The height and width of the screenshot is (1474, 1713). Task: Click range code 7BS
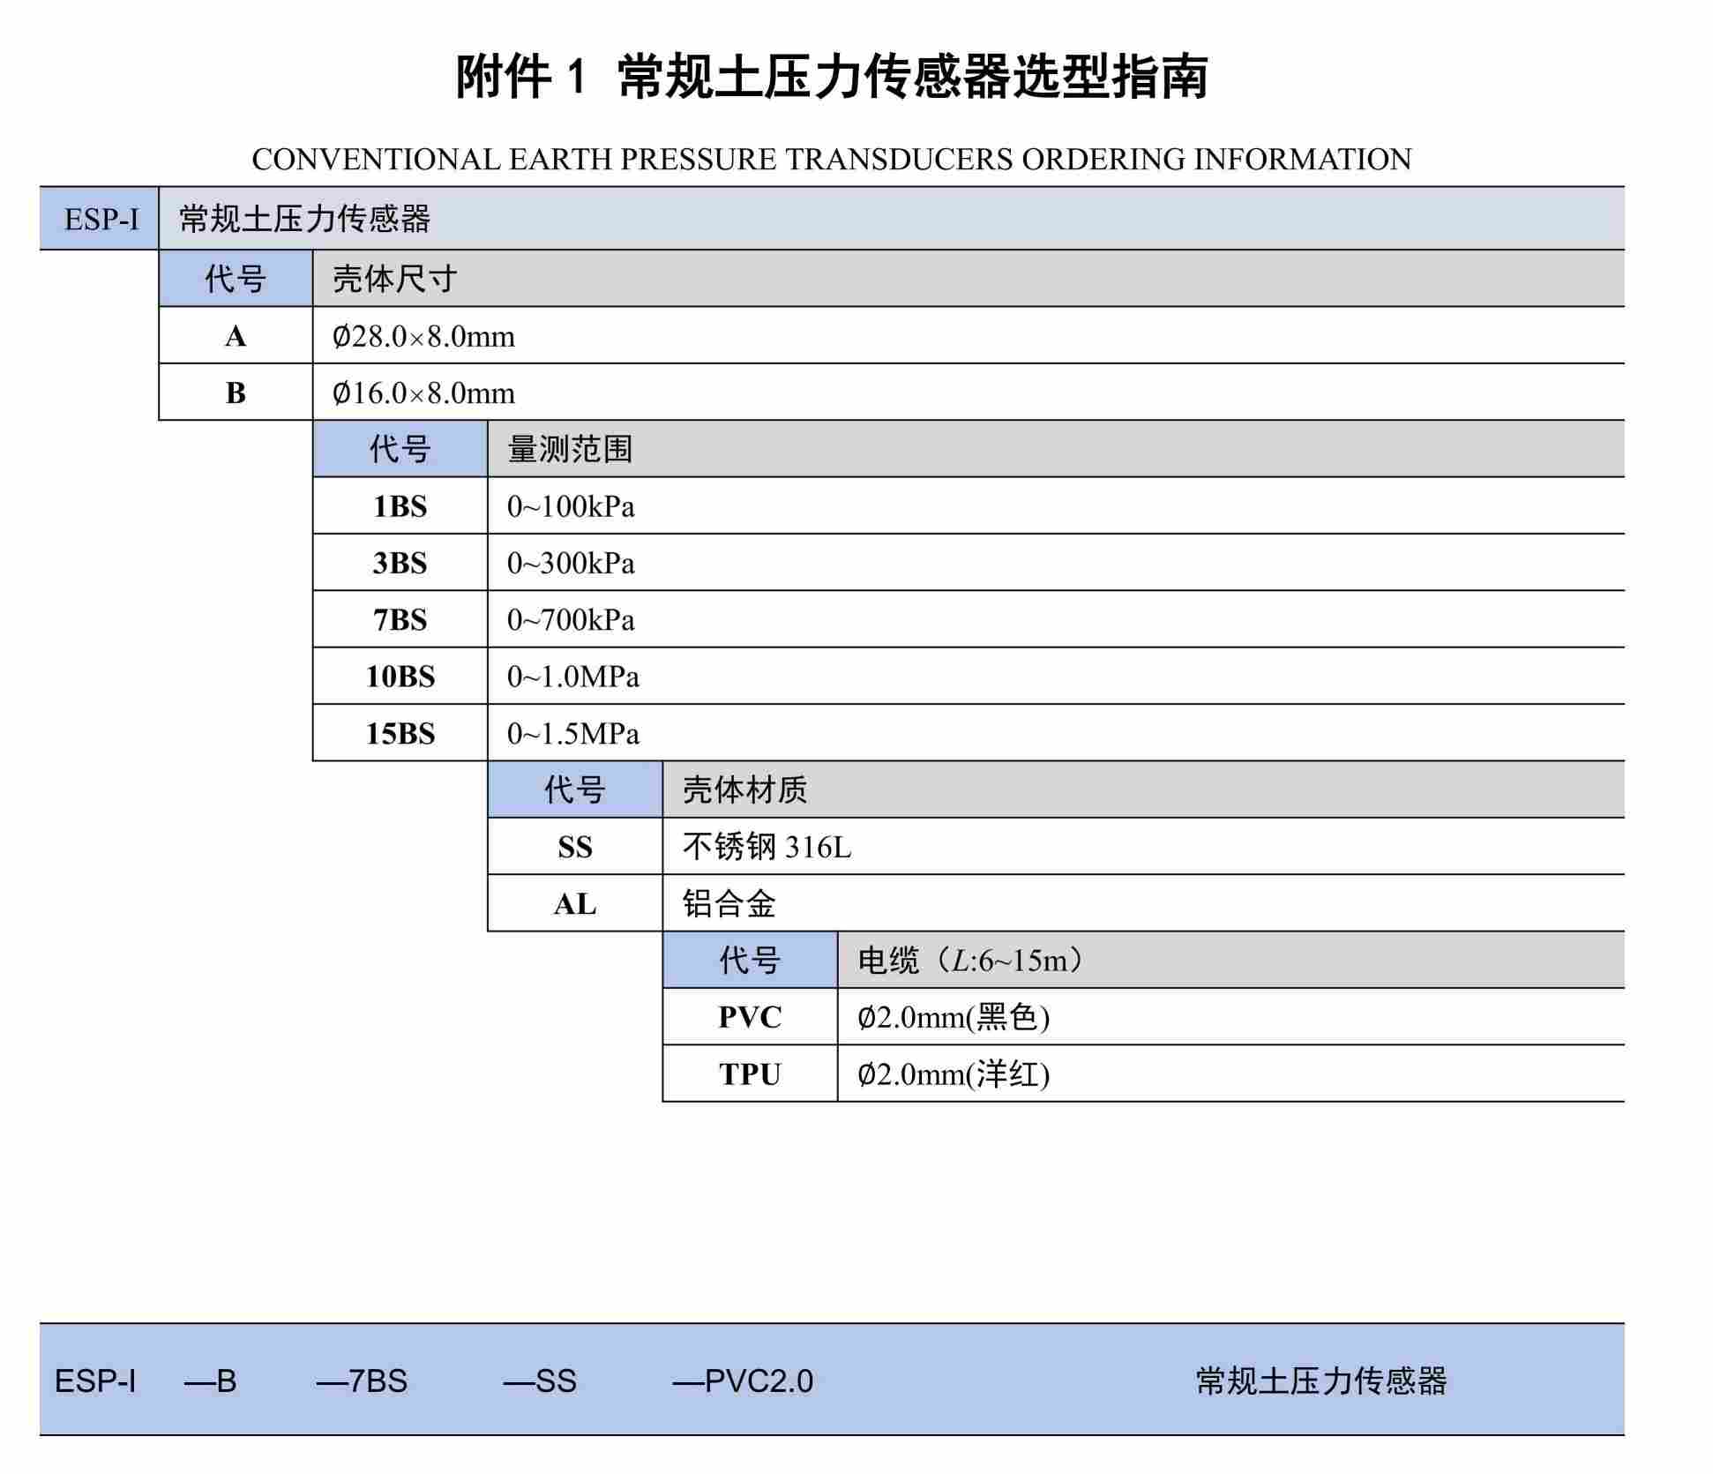(400, 620)
